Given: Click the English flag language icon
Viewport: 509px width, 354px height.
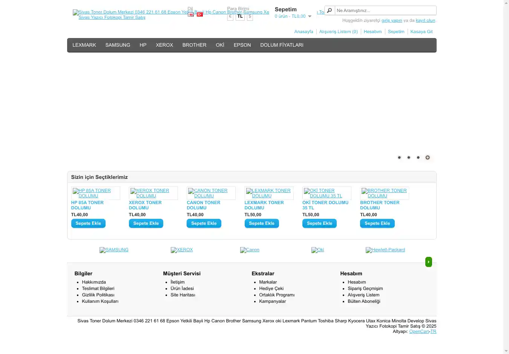Looking at the screenshot, I should pyautogui.click(x=191, y=15).
